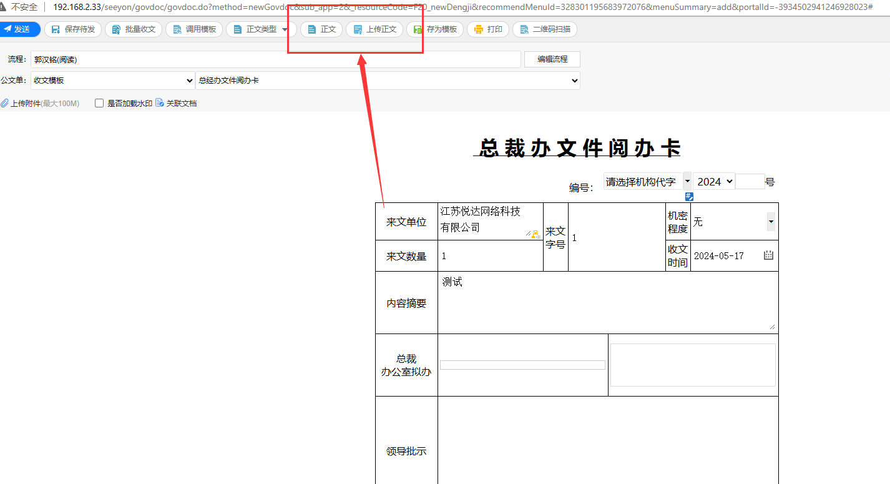The height and width of the screenshot is (484, 890).
Task: Click 存为模板 save as template
Action: point(435,29)
